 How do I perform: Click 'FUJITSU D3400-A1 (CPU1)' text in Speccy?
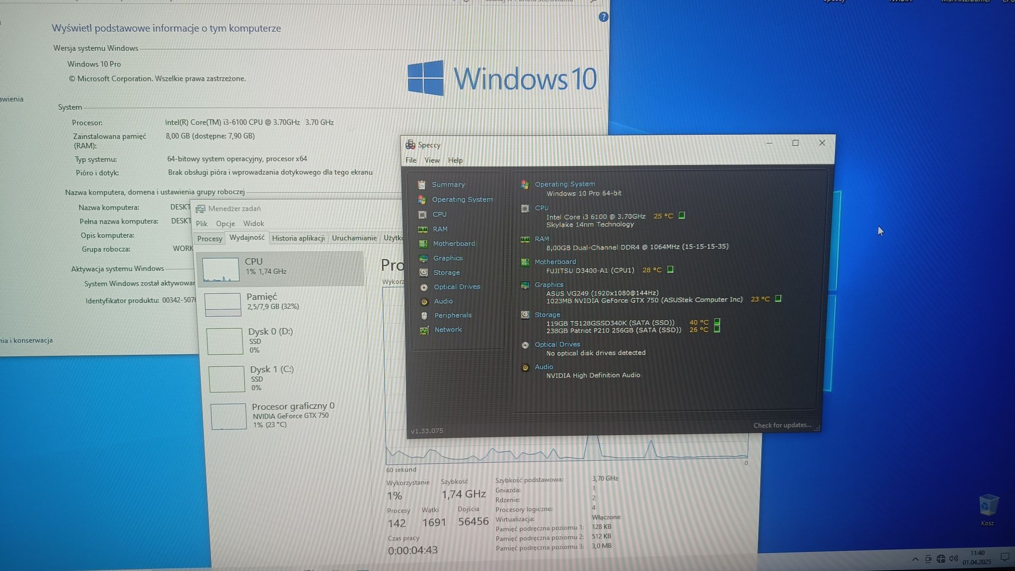590,270
